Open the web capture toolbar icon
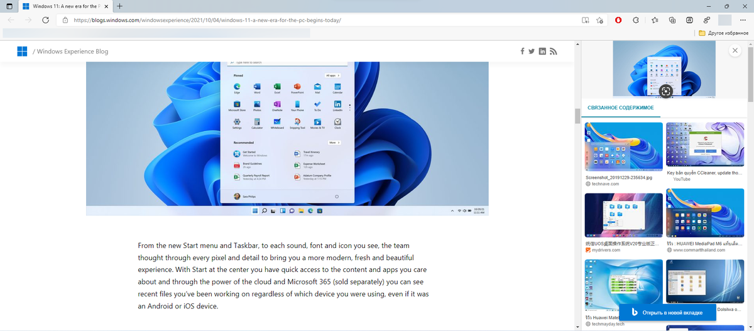Viewport: 754px width, 331px height. tap(689, 20)
